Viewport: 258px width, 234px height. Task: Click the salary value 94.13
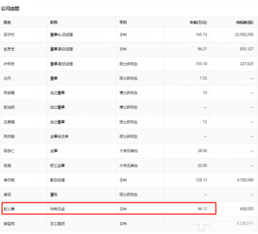click(202, 209)
